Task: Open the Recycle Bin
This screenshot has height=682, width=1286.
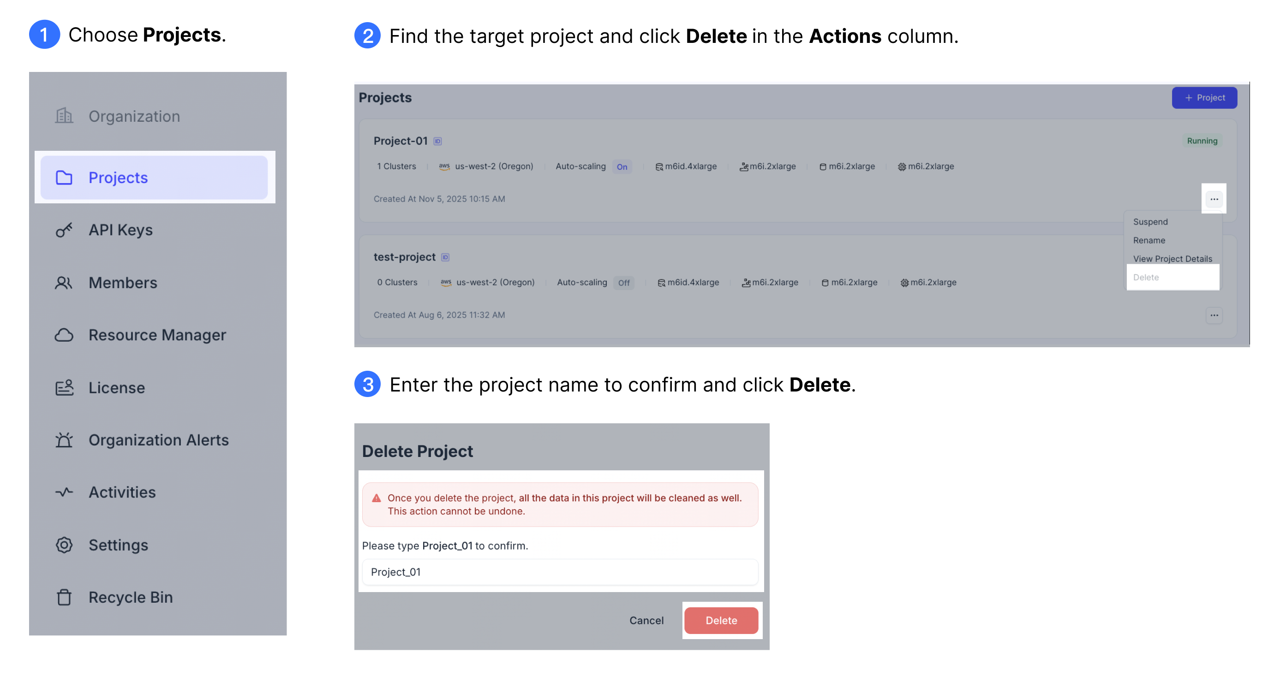Action: [x=130, y=597]
